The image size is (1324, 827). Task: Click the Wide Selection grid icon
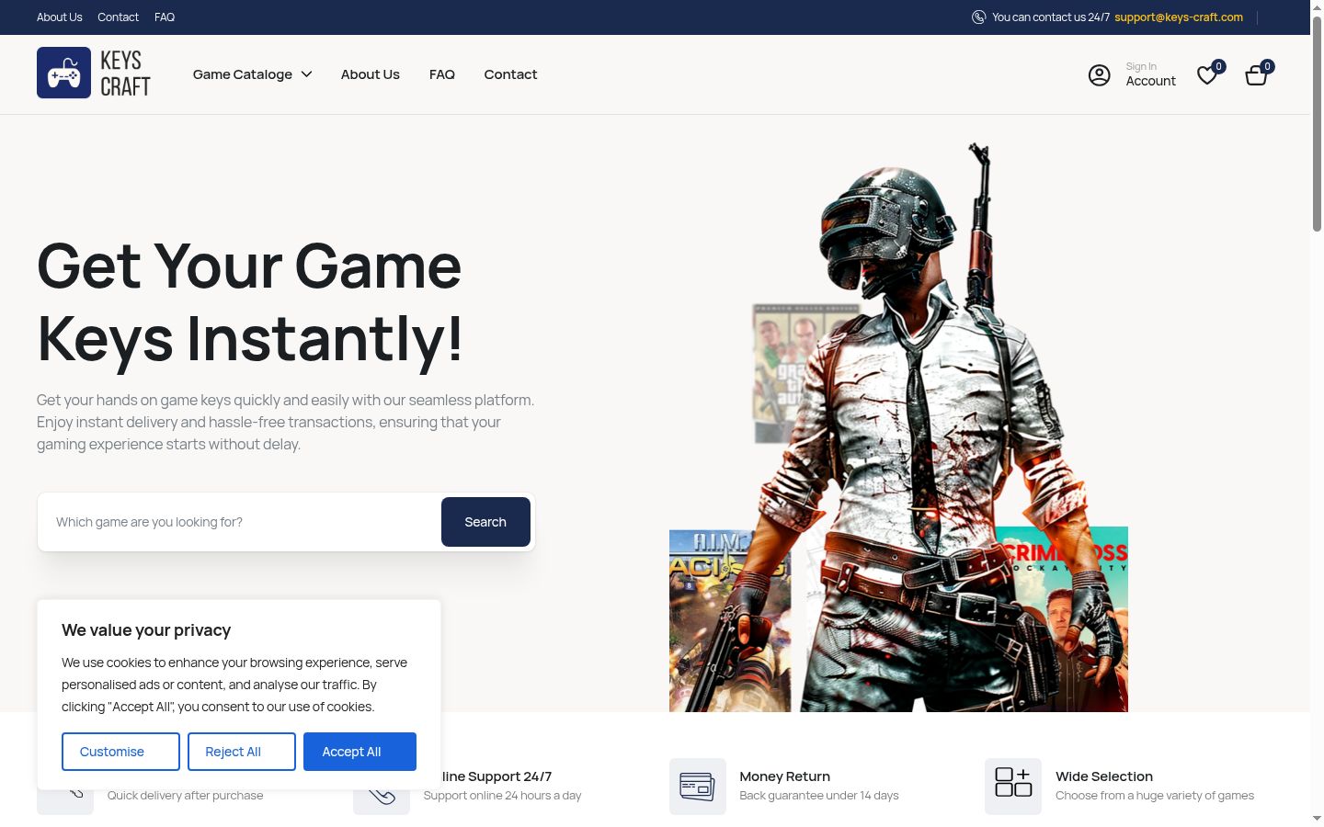(1013, 787)
